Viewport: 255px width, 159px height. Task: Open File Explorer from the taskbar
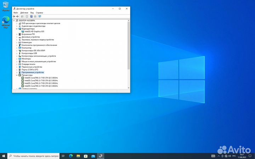[x=78, y=156]
